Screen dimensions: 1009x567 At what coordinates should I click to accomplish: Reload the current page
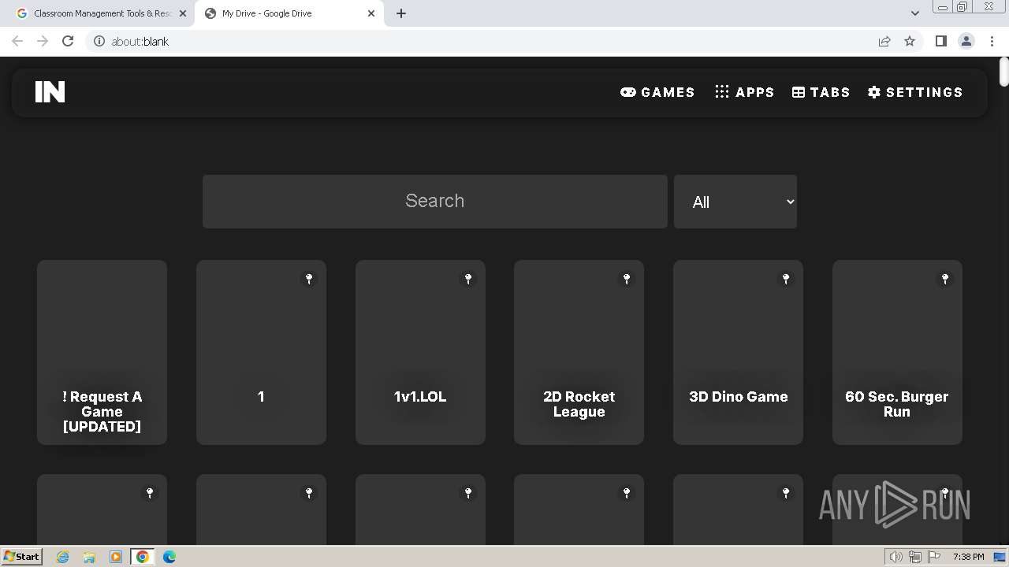point(68,41)
